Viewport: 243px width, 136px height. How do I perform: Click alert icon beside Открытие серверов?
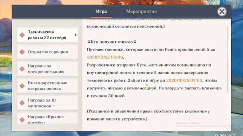click(x=22, y=52)
